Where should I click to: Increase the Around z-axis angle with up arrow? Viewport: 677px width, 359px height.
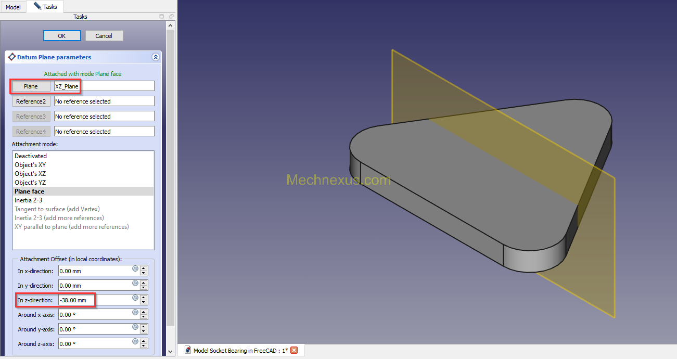pos(144,341)
